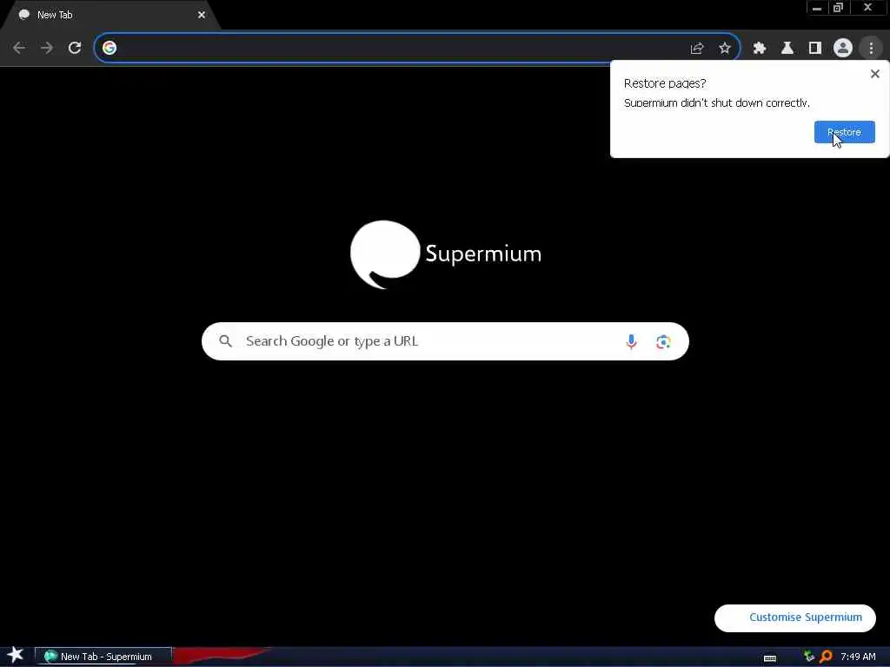Click the keyboard tray icon
Image resolution: width=890 pixels, height=667 pixels.
click(770, 657)
